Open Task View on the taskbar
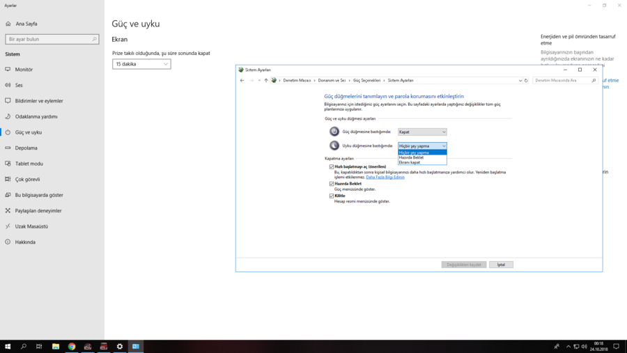This screenshot has width=627, height=353. pyautogui.click(x=39, y=346)
